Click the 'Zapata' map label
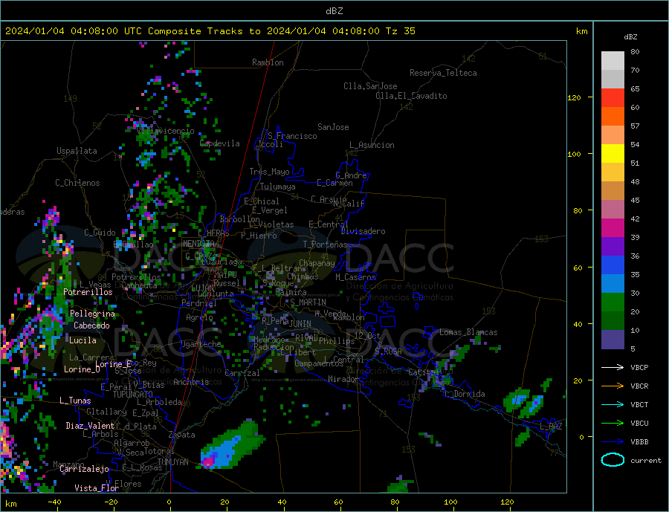Viewport: 669px width, 512px height. pos(182,435)
